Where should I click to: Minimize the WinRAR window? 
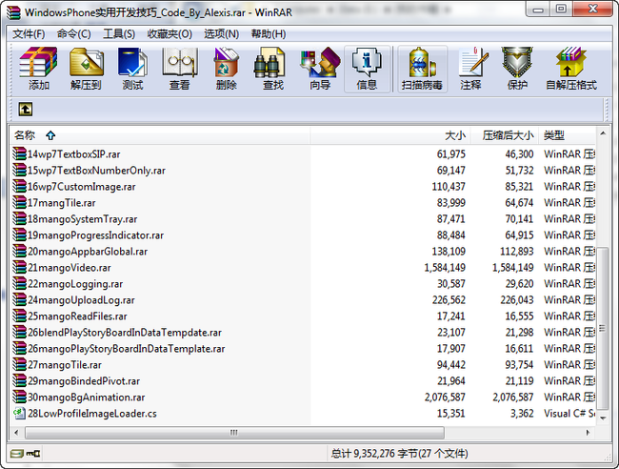[538, 10]
